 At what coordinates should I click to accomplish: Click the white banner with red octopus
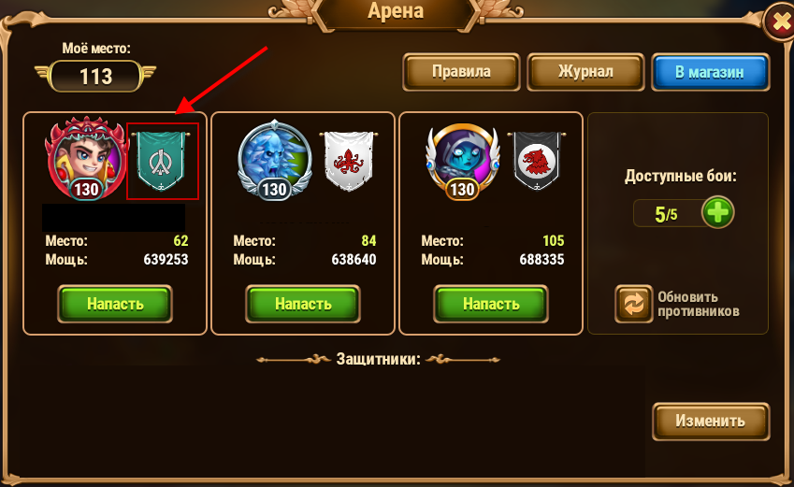pyautogui.click(x=349, y=161)
